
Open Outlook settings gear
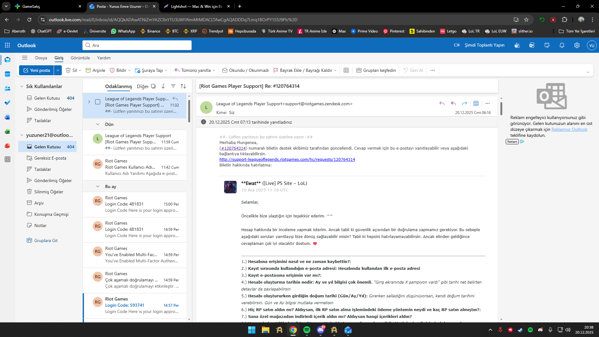(577, 45)
